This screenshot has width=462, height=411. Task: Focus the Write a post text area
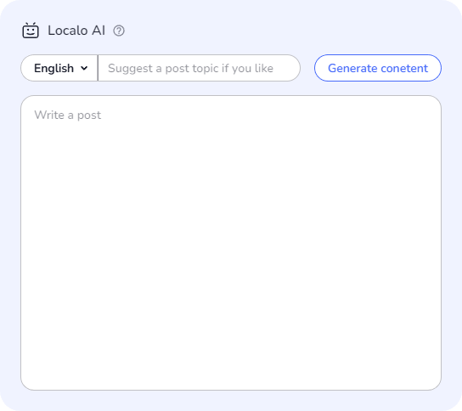231,243
